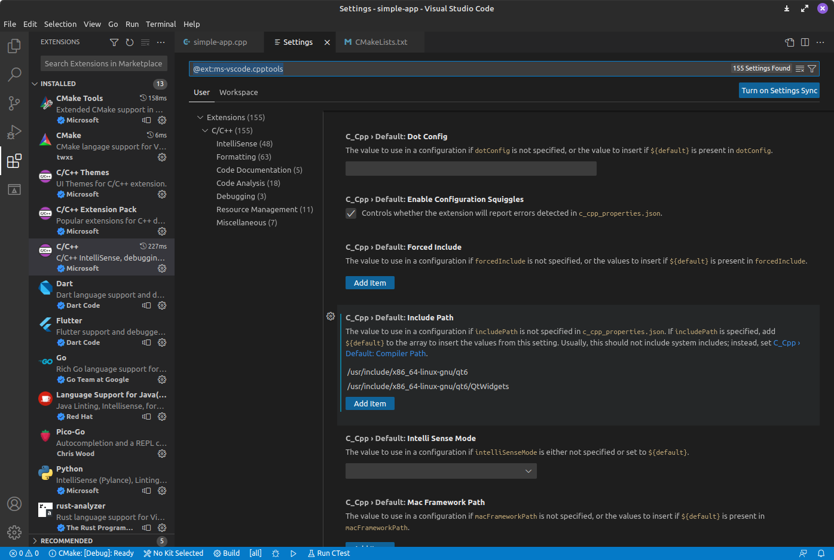Image resolution: width=834 pixels, height=560 pixels.
Task: Open the Intelli Sense Mode dropdown
Action: coord(441,471)
